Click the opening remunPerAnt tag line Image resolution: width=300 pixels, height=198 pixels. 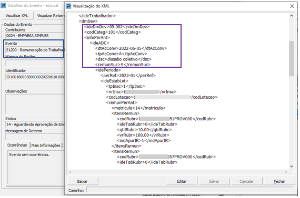click(x=122, y=102)
